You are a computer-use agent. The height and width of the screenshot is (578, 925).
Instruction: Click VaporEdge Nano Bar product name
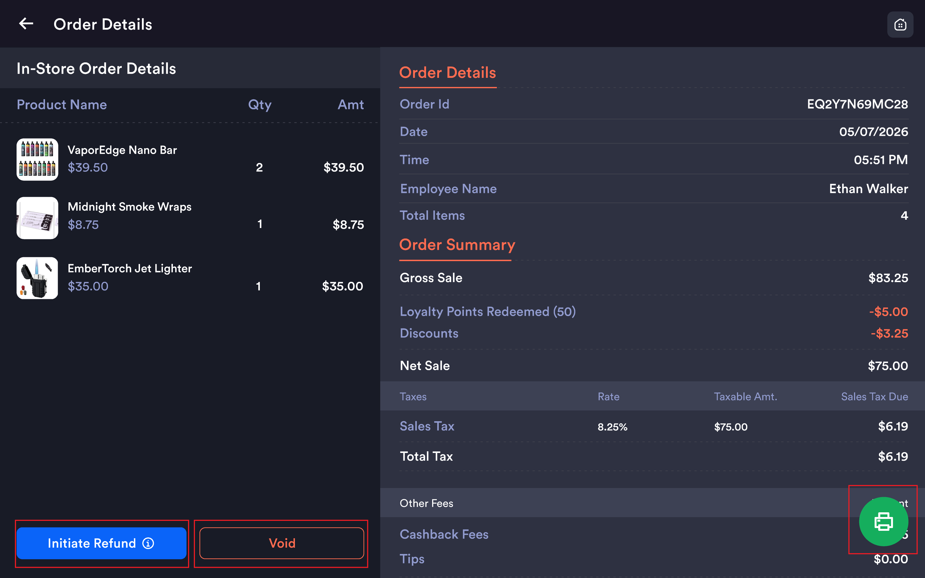click(122, 150)
